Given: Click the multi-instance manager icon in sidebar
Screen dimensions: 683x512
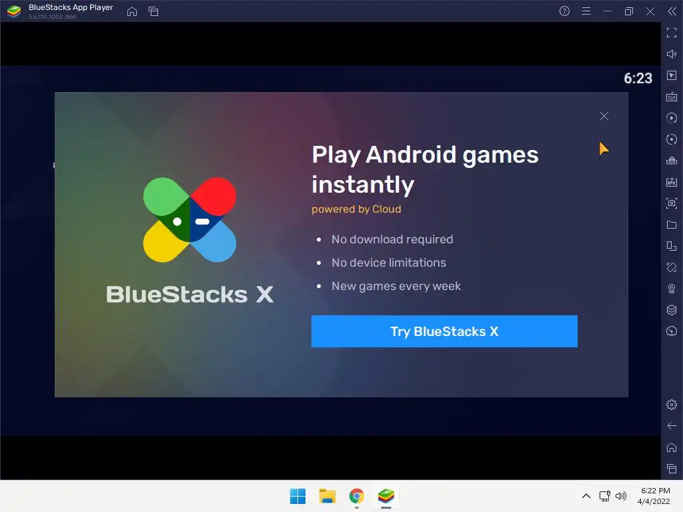Looking at the screenshot, I should pyautogui.click(x=672, y=246).
